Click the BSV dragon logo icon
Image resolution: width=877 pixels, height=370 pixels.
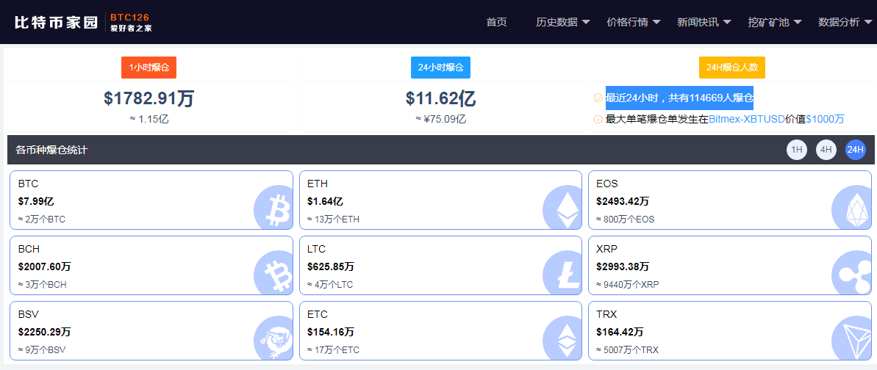pos(273,338)
